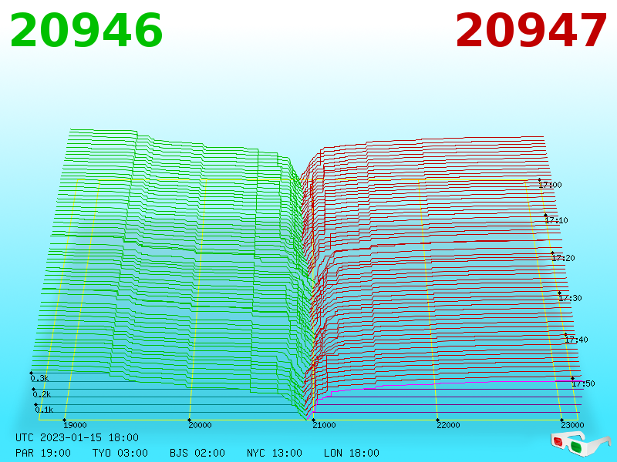
Task: Click the BJS 02:00 time text
Action: 197,453
